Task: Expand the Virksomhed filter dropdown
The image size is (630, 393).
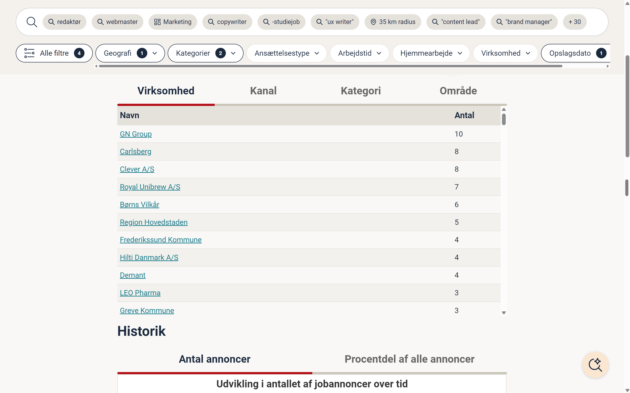Action: (505, 53)
